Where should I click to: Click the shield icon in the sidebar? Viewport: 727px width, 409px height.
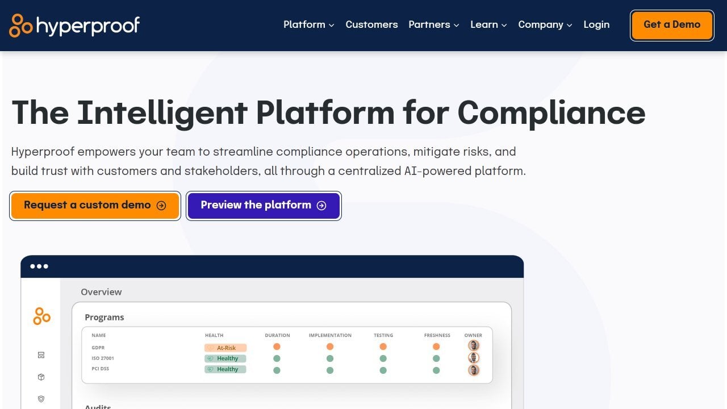click(x=41, y=399)
